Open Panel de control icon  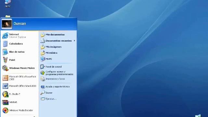pyautogui.click(x=43, y=67)
